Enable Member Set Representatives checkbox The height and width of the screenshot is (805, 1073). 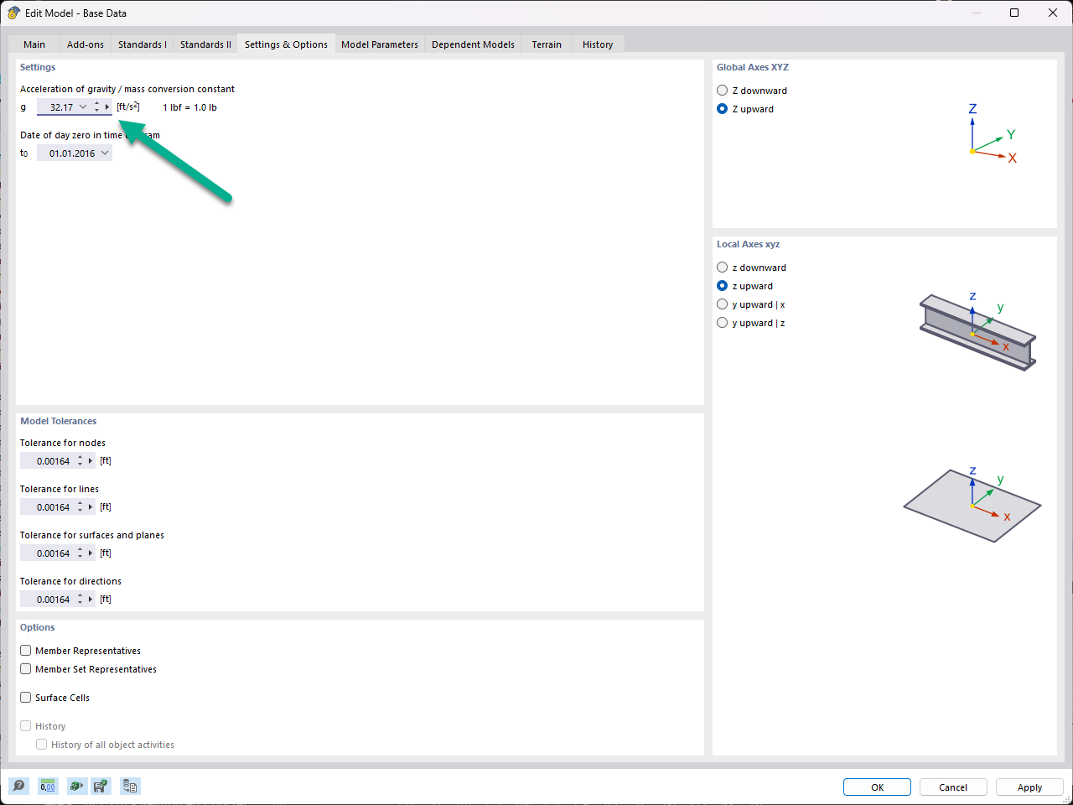(x=26, y=669)
